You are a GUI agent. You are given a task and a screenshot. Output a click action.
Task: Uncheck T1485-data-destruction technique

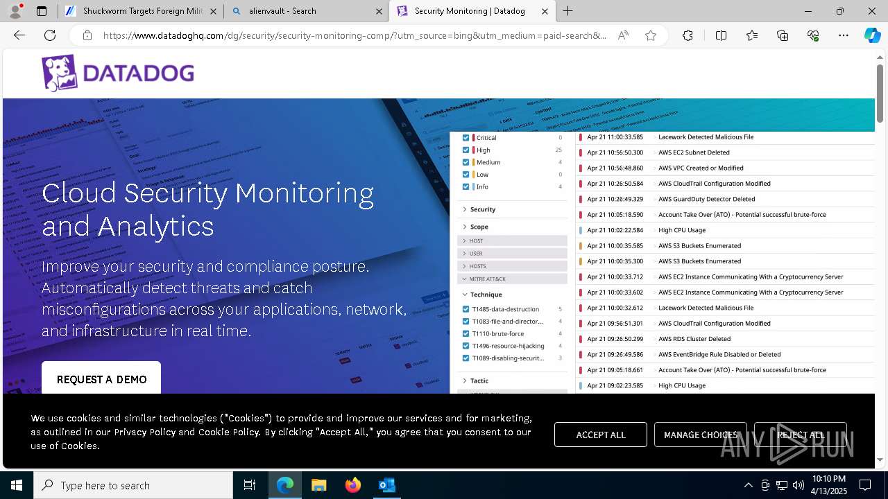click(466, 309)
